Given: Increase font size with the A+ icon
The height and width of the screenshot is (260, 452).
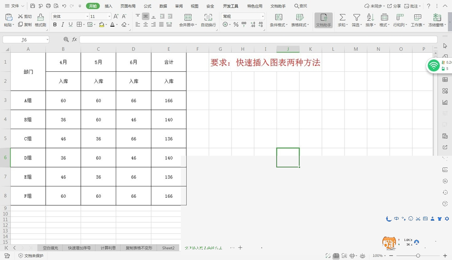Looking at the screenshot, I should [x=116, y=16].
